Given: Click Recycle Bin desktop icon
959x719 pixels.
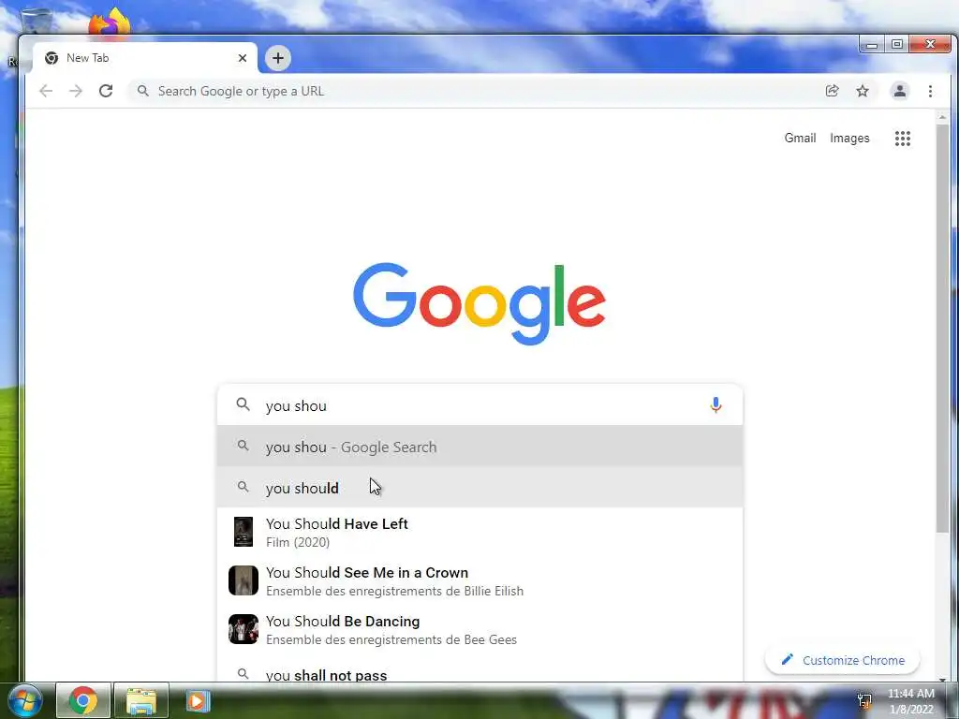Looking at the screenshot, I should click(36, 22).
